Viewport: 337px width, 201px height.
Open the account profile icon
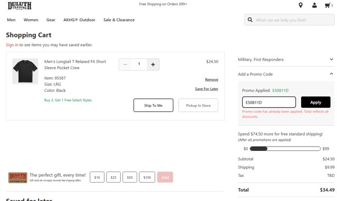314,5
